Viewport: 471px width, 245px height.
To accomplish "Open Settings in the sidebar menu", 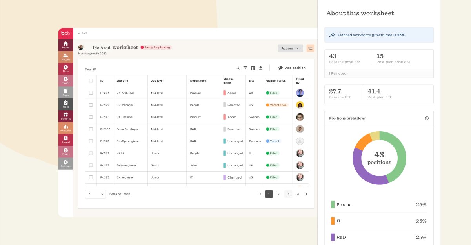I will click(65, 163).
